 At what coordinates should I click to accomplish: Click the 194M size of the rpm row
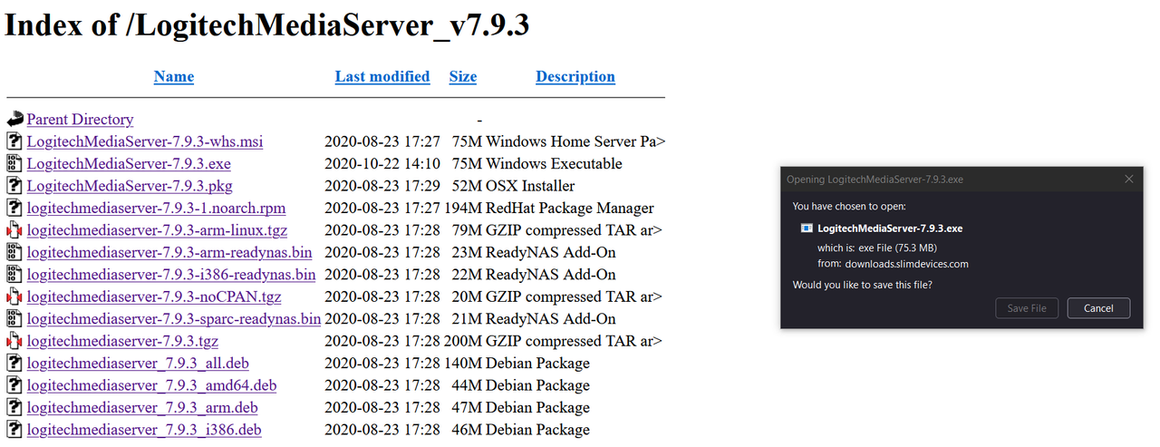(x=463, y=208)
